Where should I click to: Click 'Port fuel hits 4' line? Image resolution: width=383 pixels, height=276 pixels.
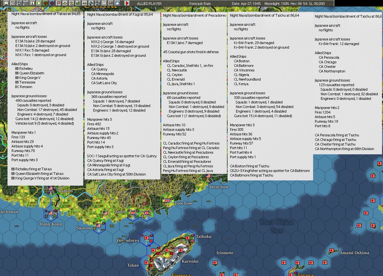pyautogui.click(x=241, y=153)
